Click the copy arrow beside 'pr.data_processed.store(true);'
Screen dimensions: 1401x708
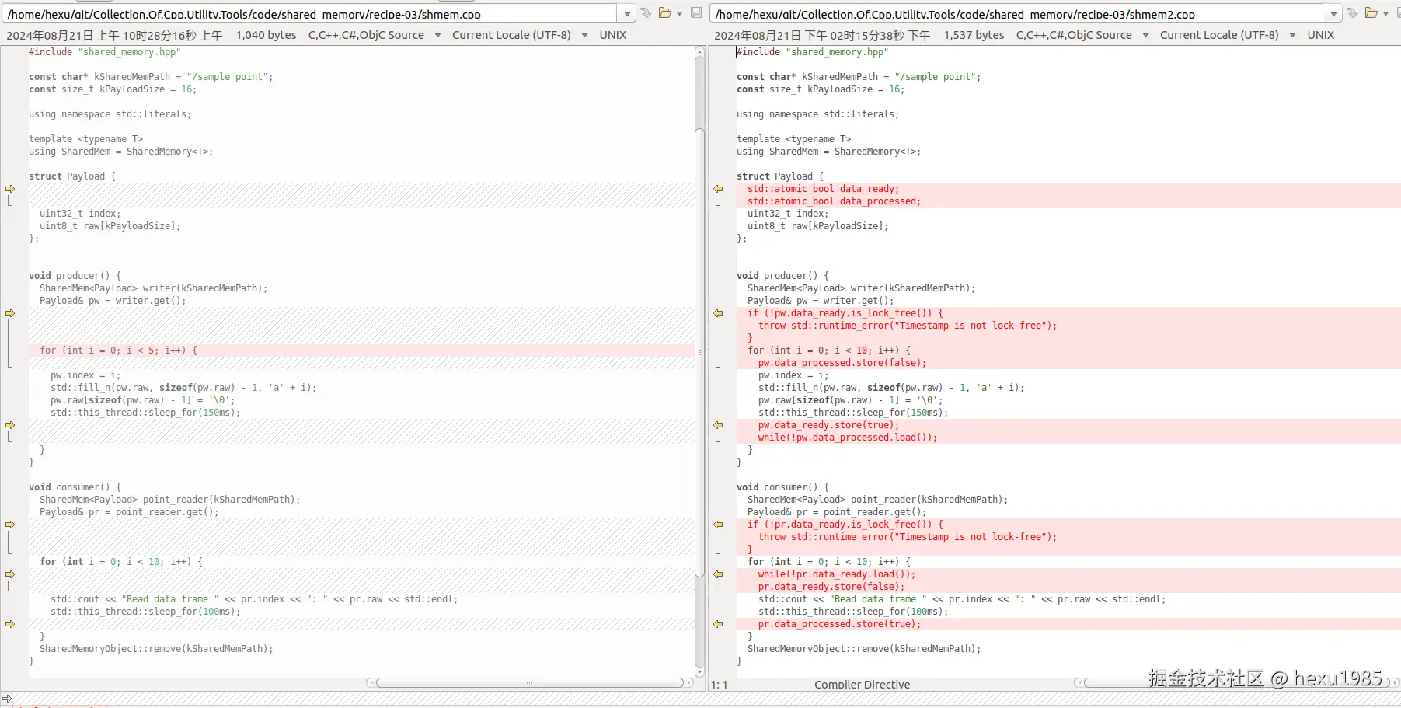[x=718, y=624]
